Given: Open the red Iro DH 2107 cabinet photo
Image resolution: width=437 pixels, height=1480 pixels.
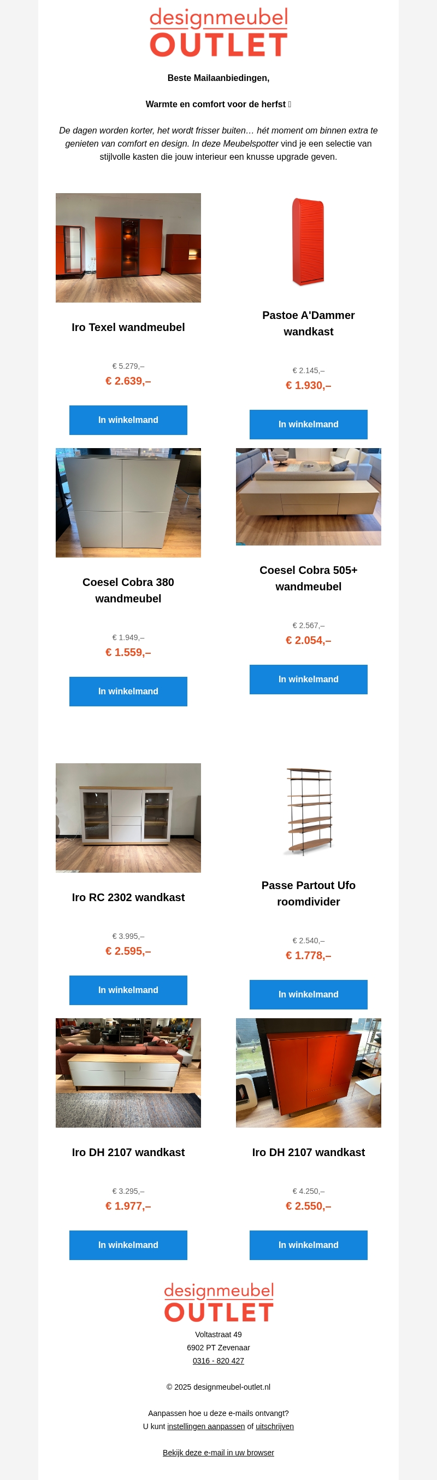Looking at the screenshot, I should 308,1072.
